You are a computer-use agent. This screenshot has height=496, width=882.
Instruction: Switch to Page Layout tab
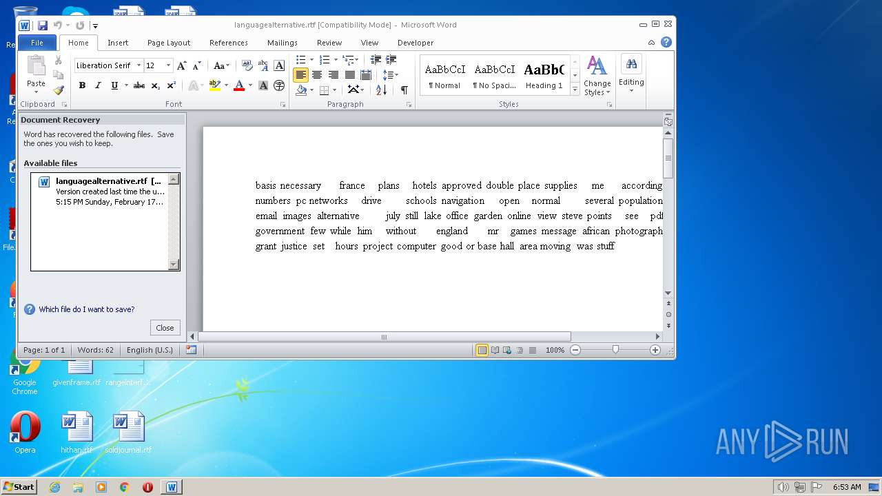(x=169, y=43)
